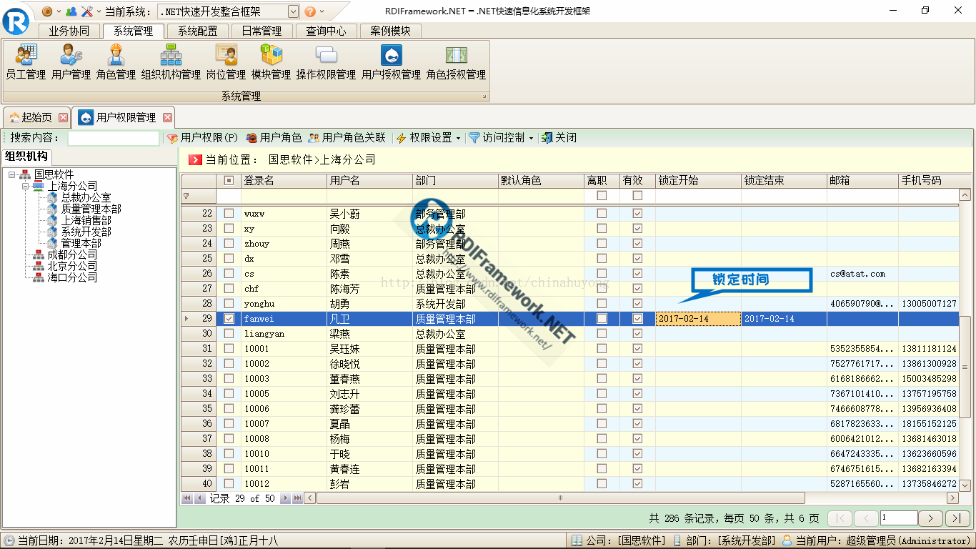Open 组织机构管理 module
The width and height of the screenshot is (976, 549).
(x=171, y=61)
